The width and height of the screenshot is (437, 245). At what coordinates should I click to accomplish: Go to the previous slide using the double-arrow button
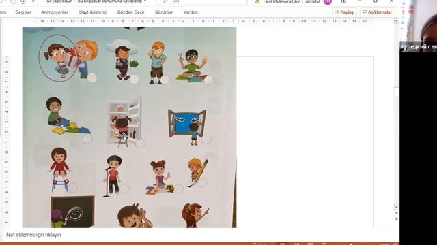(x=396, y=213)
